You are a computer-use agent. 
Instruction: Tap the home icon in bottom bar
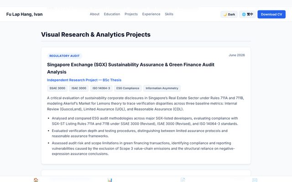[36, 180]
